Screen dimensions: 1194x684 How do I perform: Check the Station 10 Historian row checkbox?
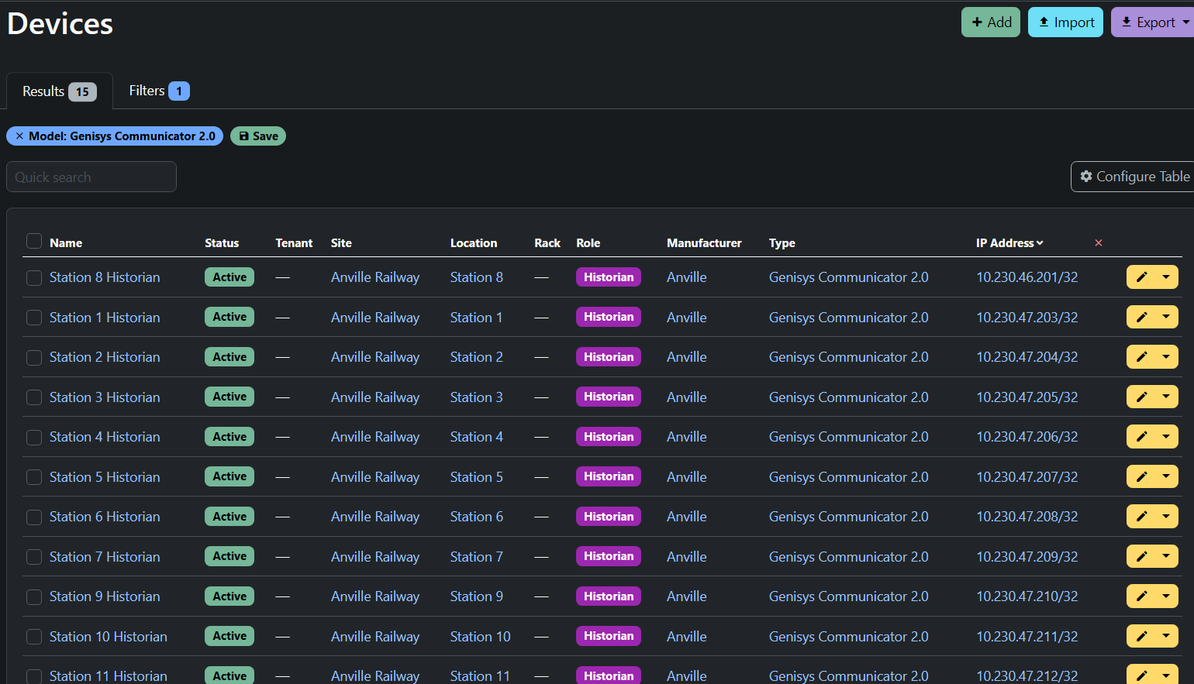34,637
